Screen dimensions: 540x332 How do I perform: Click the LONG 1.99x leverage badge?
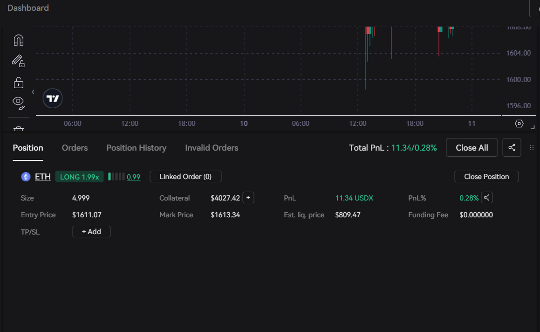coord(80,177)
